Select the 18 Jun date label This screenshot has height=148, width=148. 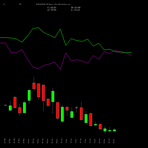[90, 141]
